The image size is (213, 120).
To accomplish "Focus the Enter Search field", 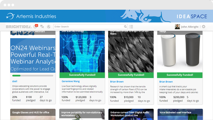I will tap(91, 27).
